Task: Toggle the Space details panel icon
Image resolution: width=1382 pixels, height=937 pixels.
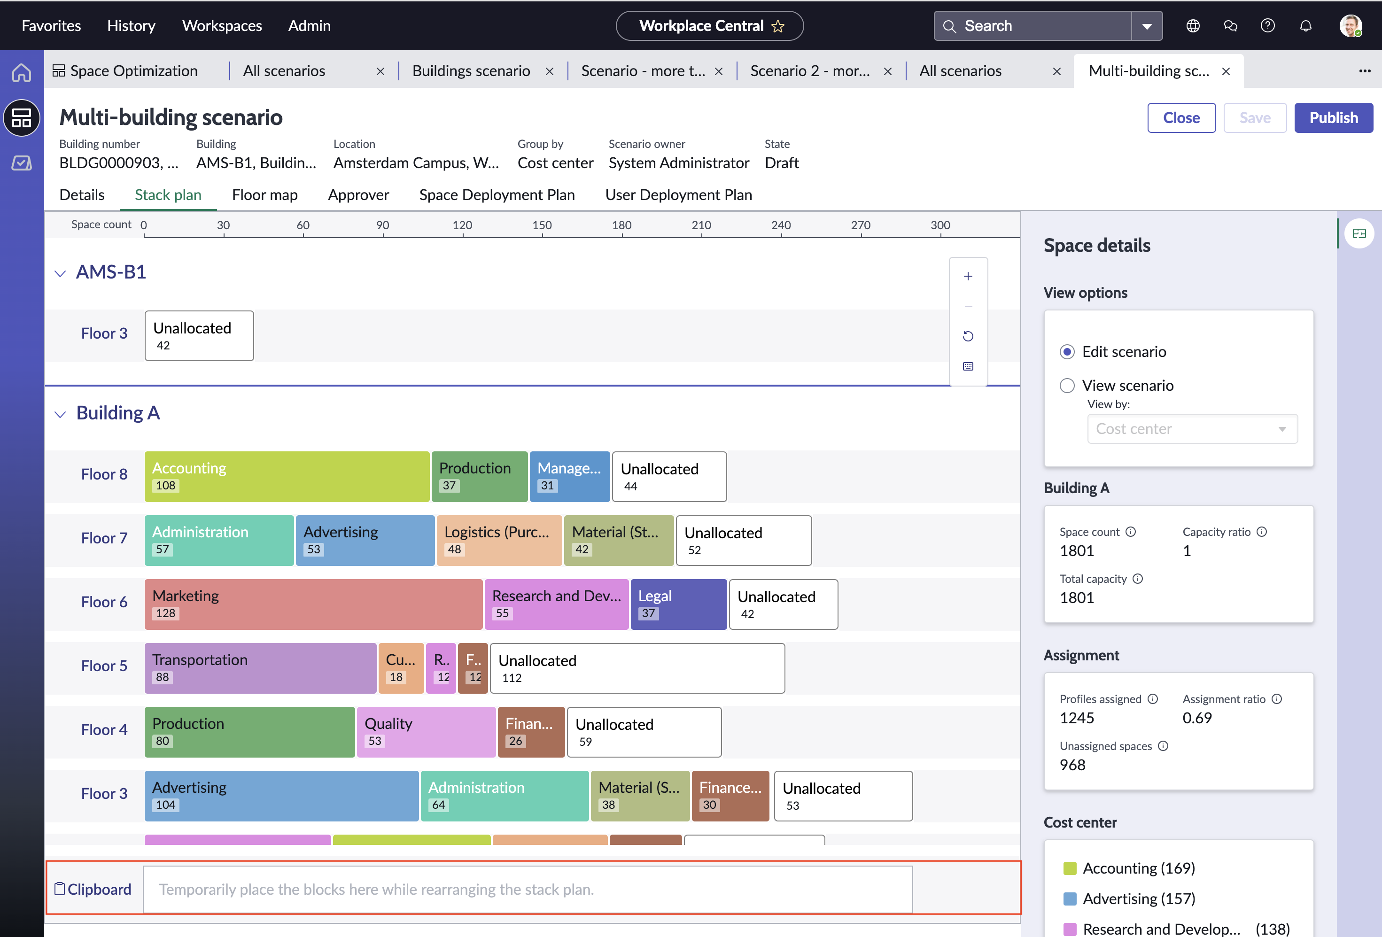Action: pos(1359,233)
